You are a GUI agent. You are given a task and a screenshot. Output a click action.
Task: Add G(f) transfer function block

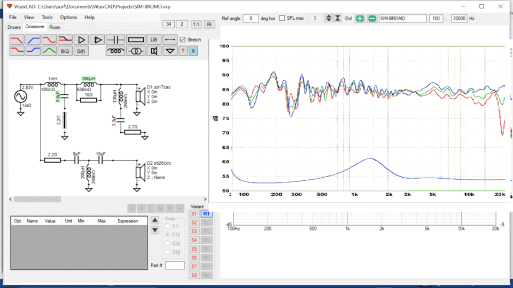pyautogui.click(x=81, y=51)
